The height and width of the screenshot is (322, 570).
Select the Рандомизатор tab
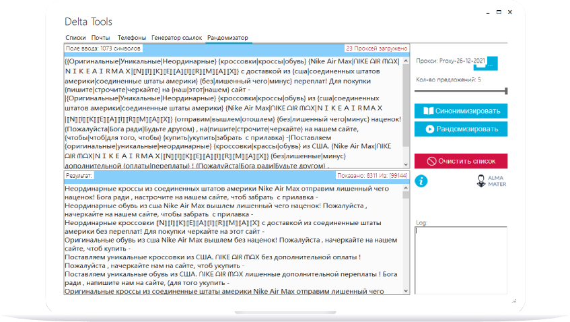click(x=227, y=38)
